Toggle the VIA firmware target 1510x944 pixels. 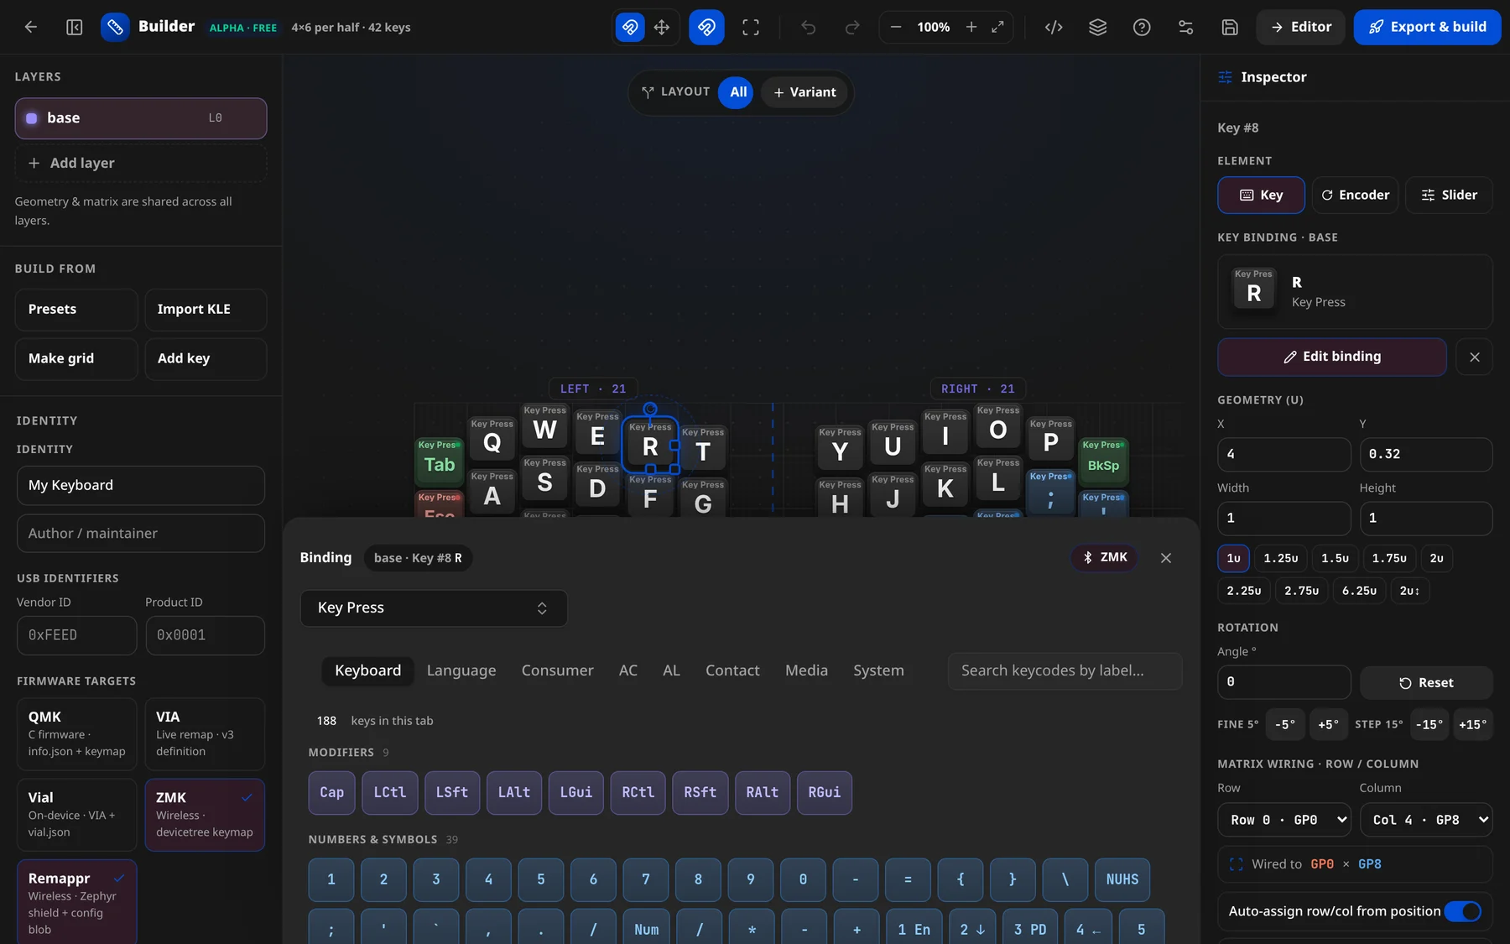205,734
